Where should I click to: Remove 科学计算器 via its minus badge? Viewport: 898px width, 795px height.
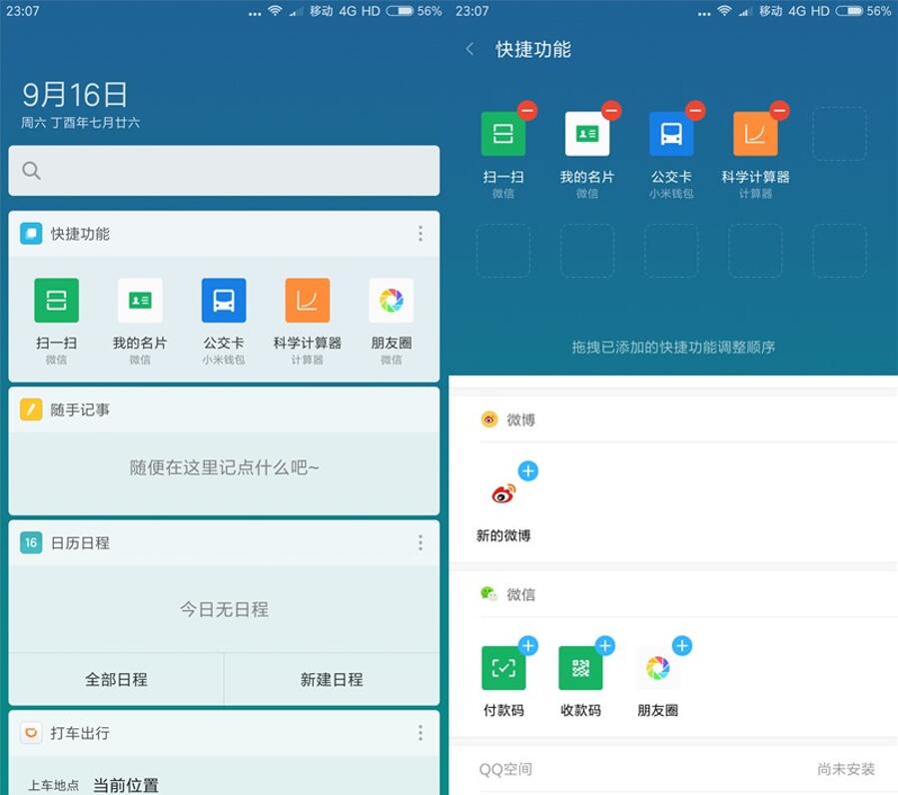tap(781, 110)
